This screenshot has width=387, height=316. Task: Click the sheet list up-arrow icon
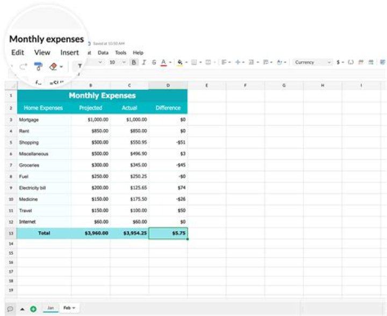pyautogui.click(x=22, y=309)
